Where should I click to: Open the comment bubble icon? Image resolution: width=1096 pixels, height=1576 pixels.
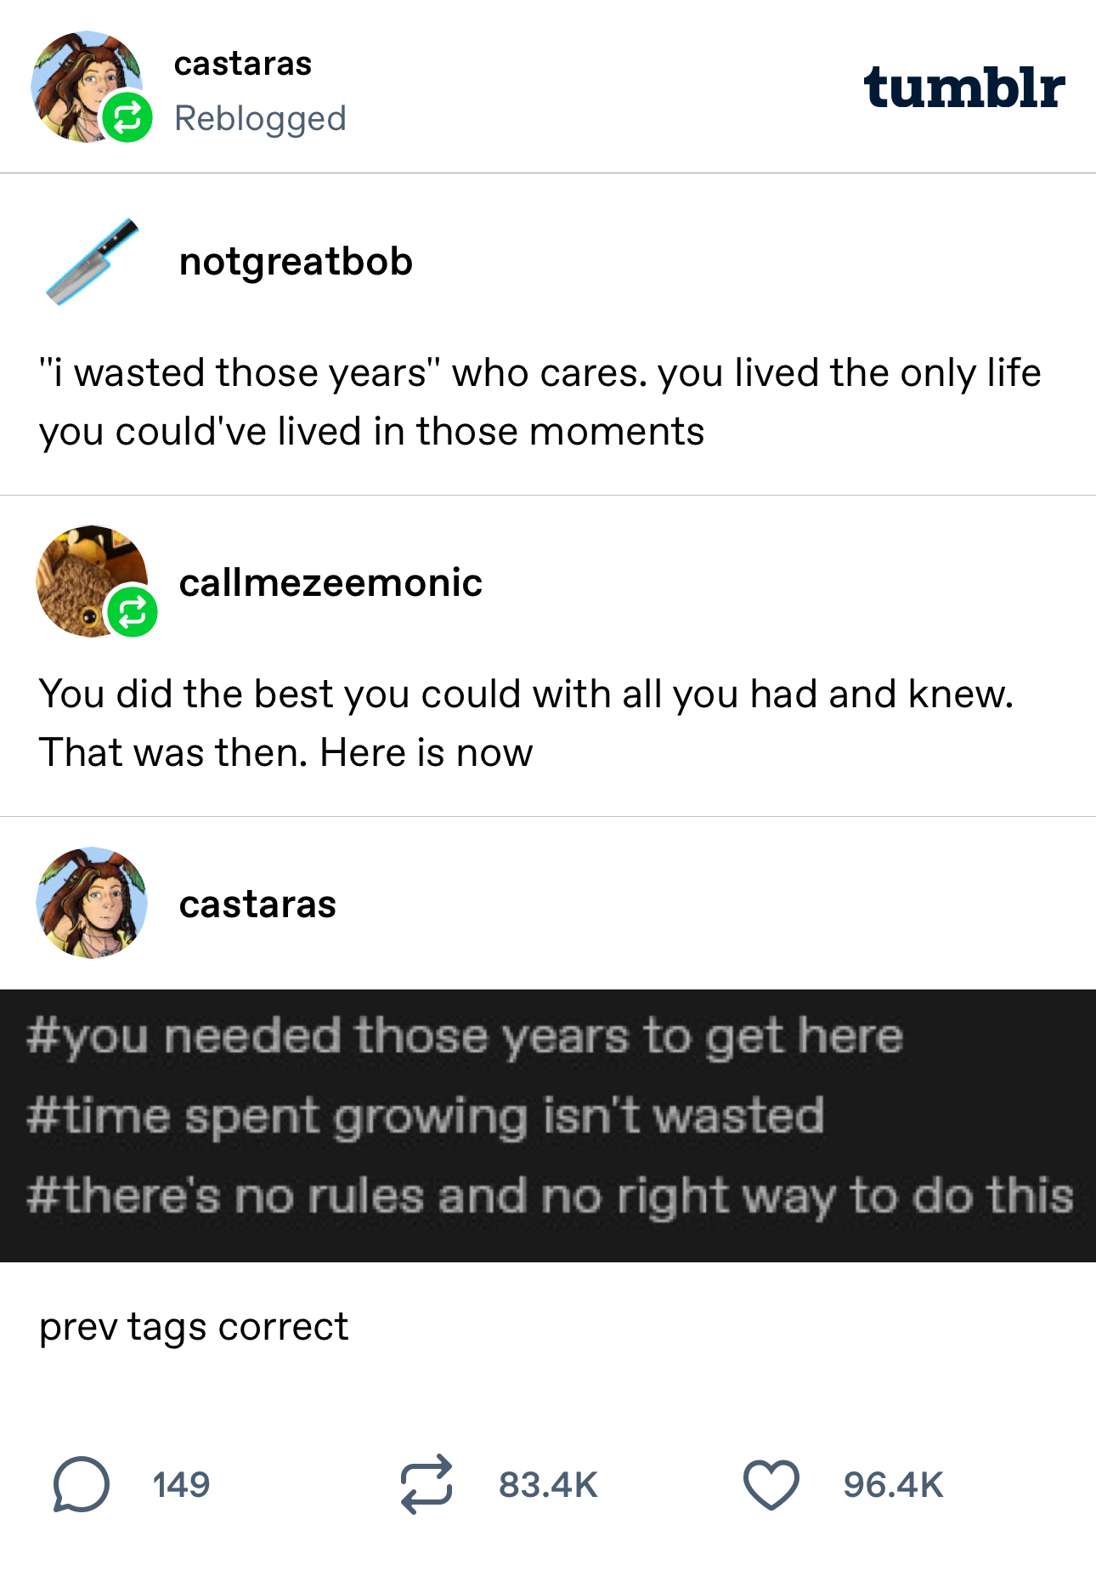point(82,1484)
